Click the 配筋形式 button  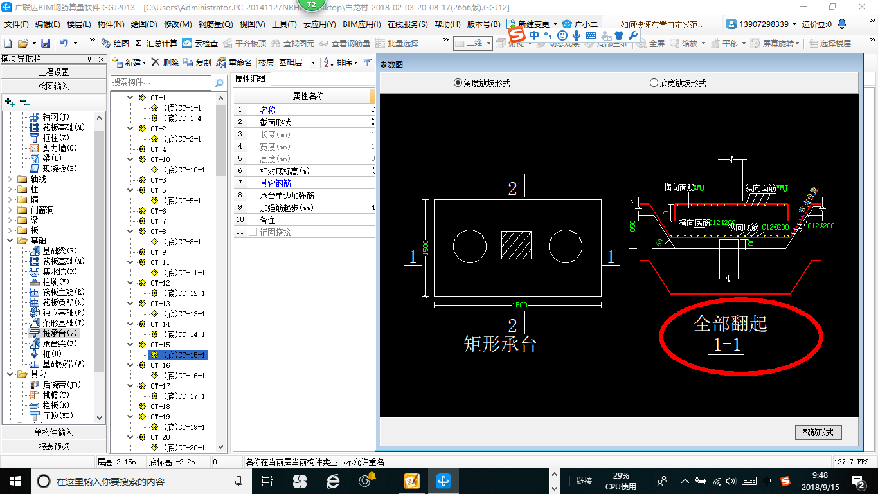818,432
